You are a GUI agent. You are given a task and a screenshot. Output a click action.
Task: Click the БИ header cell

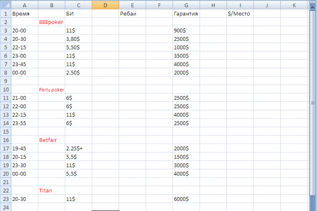point(78,14)
